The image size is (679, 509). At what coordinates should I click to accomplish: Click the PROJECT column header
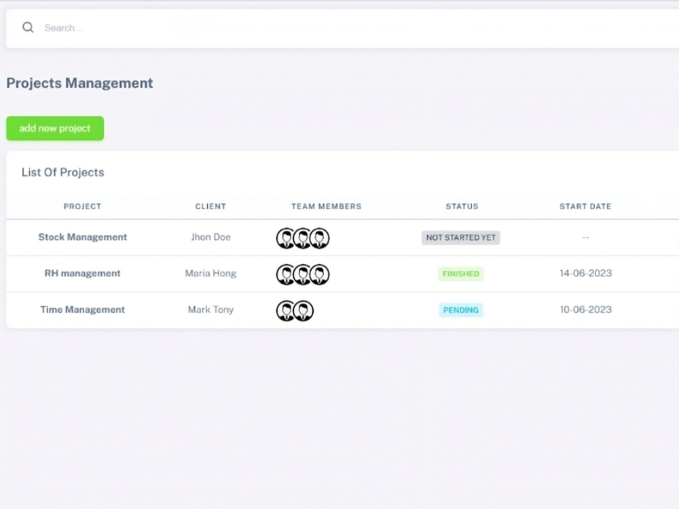click(82, 206)
